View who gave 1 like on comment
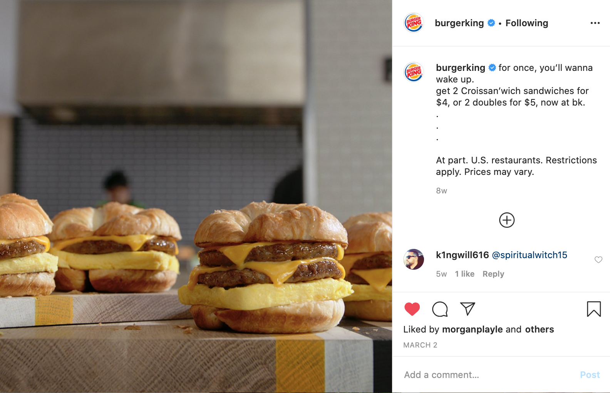The height and width of the screenshot is (393, 610). (x=464, y=274)
